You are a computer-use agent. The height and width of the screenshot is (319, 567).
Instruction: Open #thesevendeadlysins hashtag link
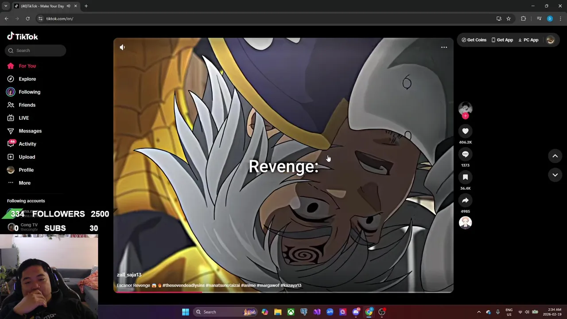[183, 285]
